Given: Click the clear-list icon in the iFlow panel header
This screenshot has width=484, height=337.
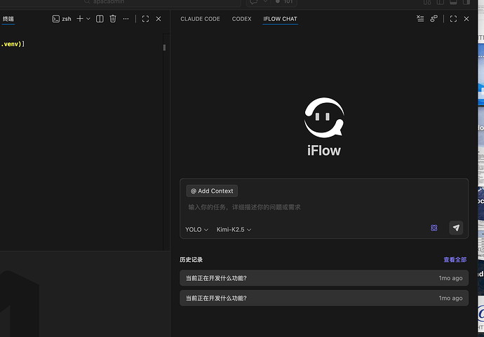Looking at the screenshot, I should tap(420, 19).
